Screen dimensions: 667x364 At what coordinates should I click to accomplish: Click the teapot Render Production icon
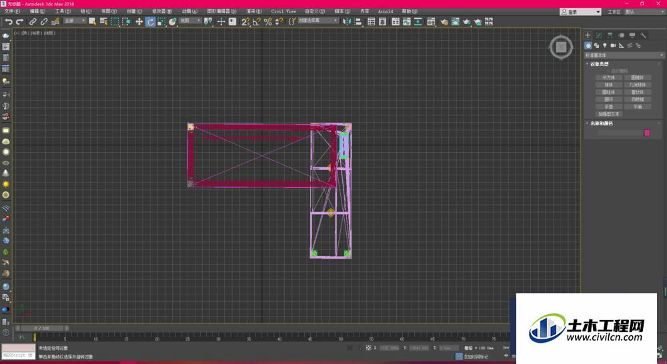[x=467, y=22]
